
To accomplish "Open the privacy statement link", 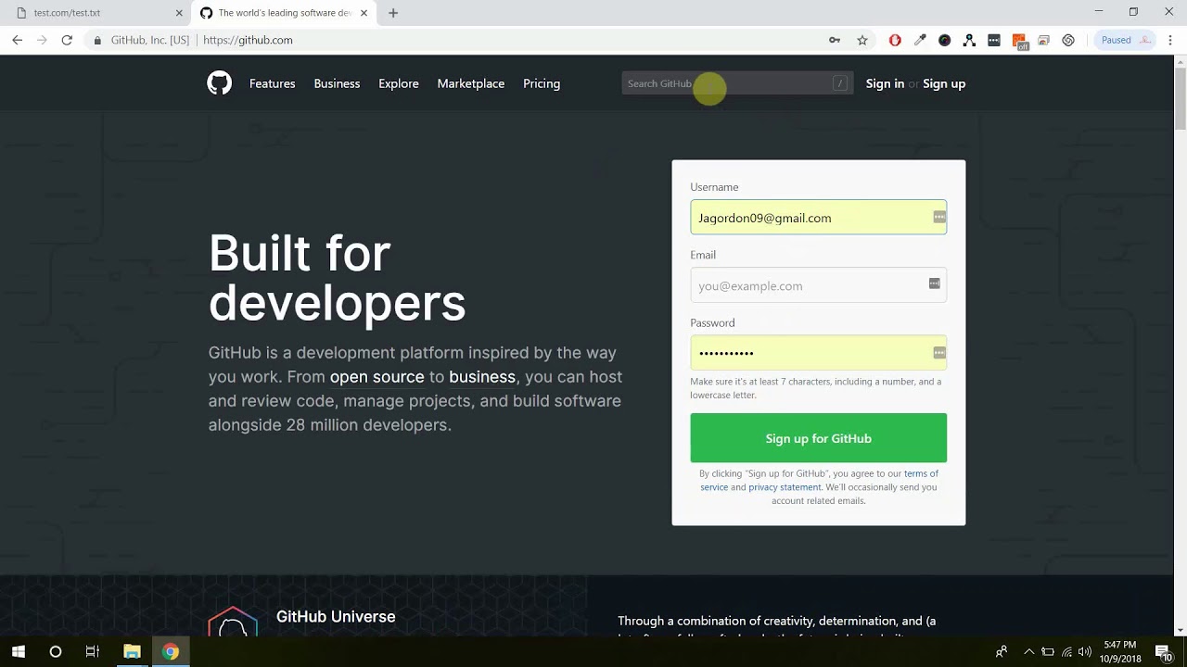I will pos(785,487).
